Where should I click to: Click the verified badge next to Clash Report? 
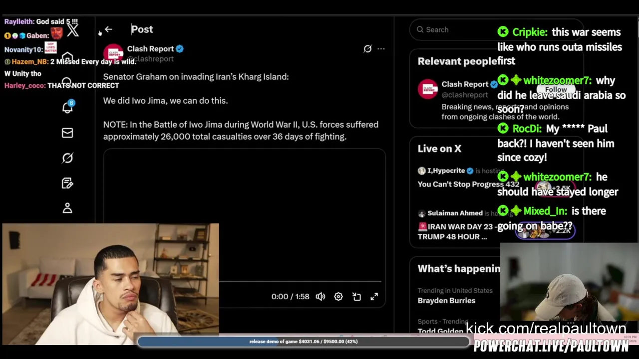(x=180, y=49)
